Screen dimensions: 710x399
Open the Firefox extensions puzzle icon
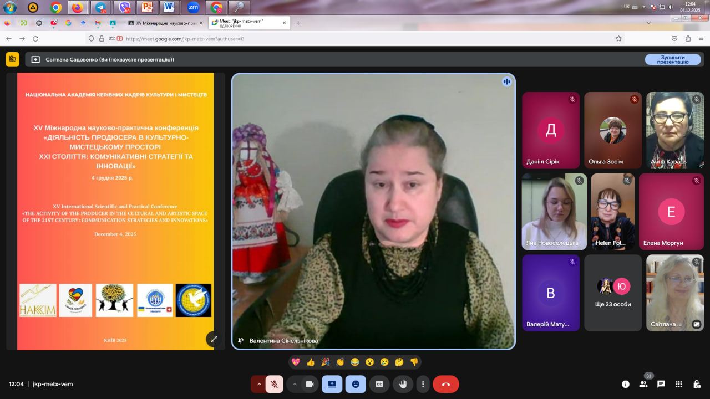point(688,39)
